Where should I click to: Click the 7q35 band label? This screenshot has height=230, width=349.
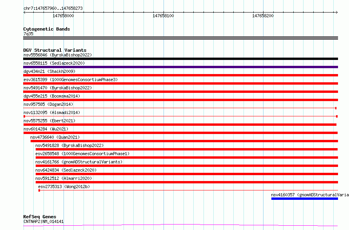(x=28, y=34)
